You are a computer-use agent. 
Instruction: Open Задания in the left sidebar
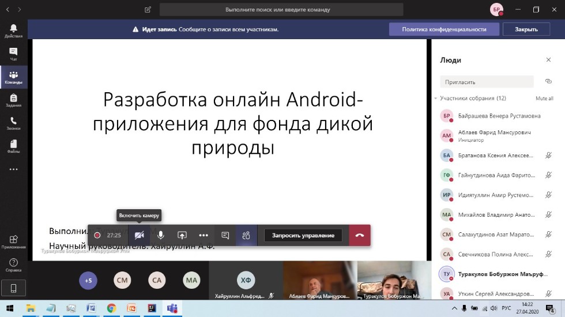pyautogui.click(x=13, y=100)
